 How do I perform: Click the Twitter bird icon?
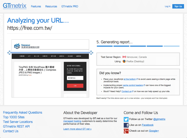pyautogui.click(x=126, y=119)
